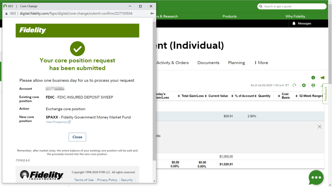This screenshot has height=187, width=332.
Task: Click the print icon
Action: point(313,85)
